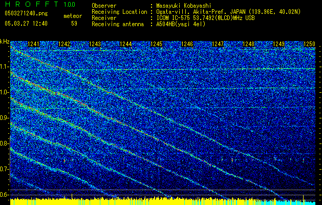Screen dimensions: 322x205
Task: Click the Ogata-vill. Akita-Pref. JAPAN location text
Action: point(228,12)
